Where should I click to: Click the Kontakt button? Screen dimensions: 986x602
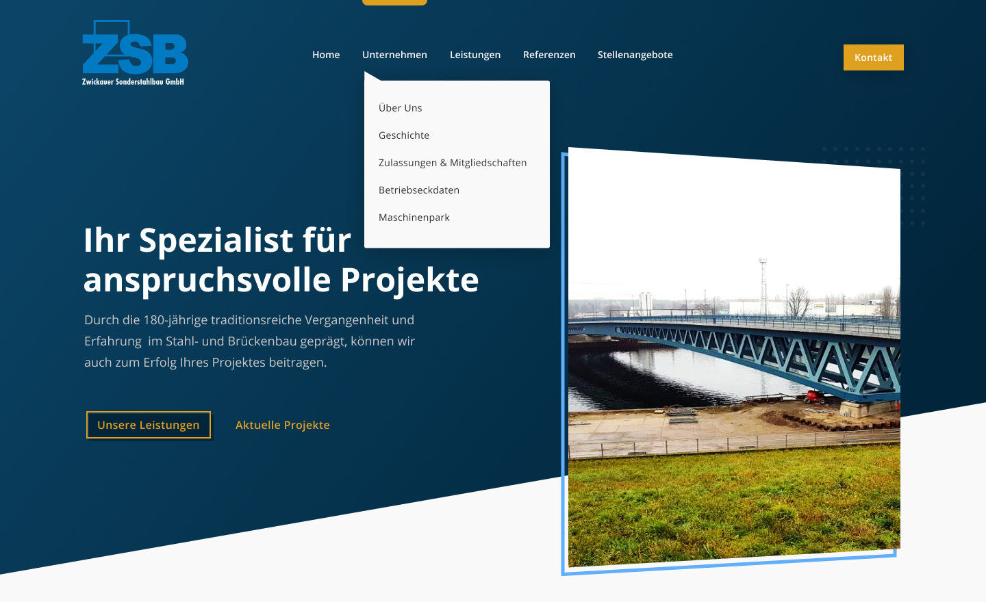tap(874, 57)
